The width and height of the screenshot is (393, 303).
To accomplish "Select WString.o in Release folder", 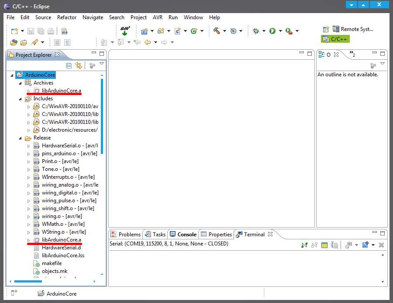I will pos(64,232).
